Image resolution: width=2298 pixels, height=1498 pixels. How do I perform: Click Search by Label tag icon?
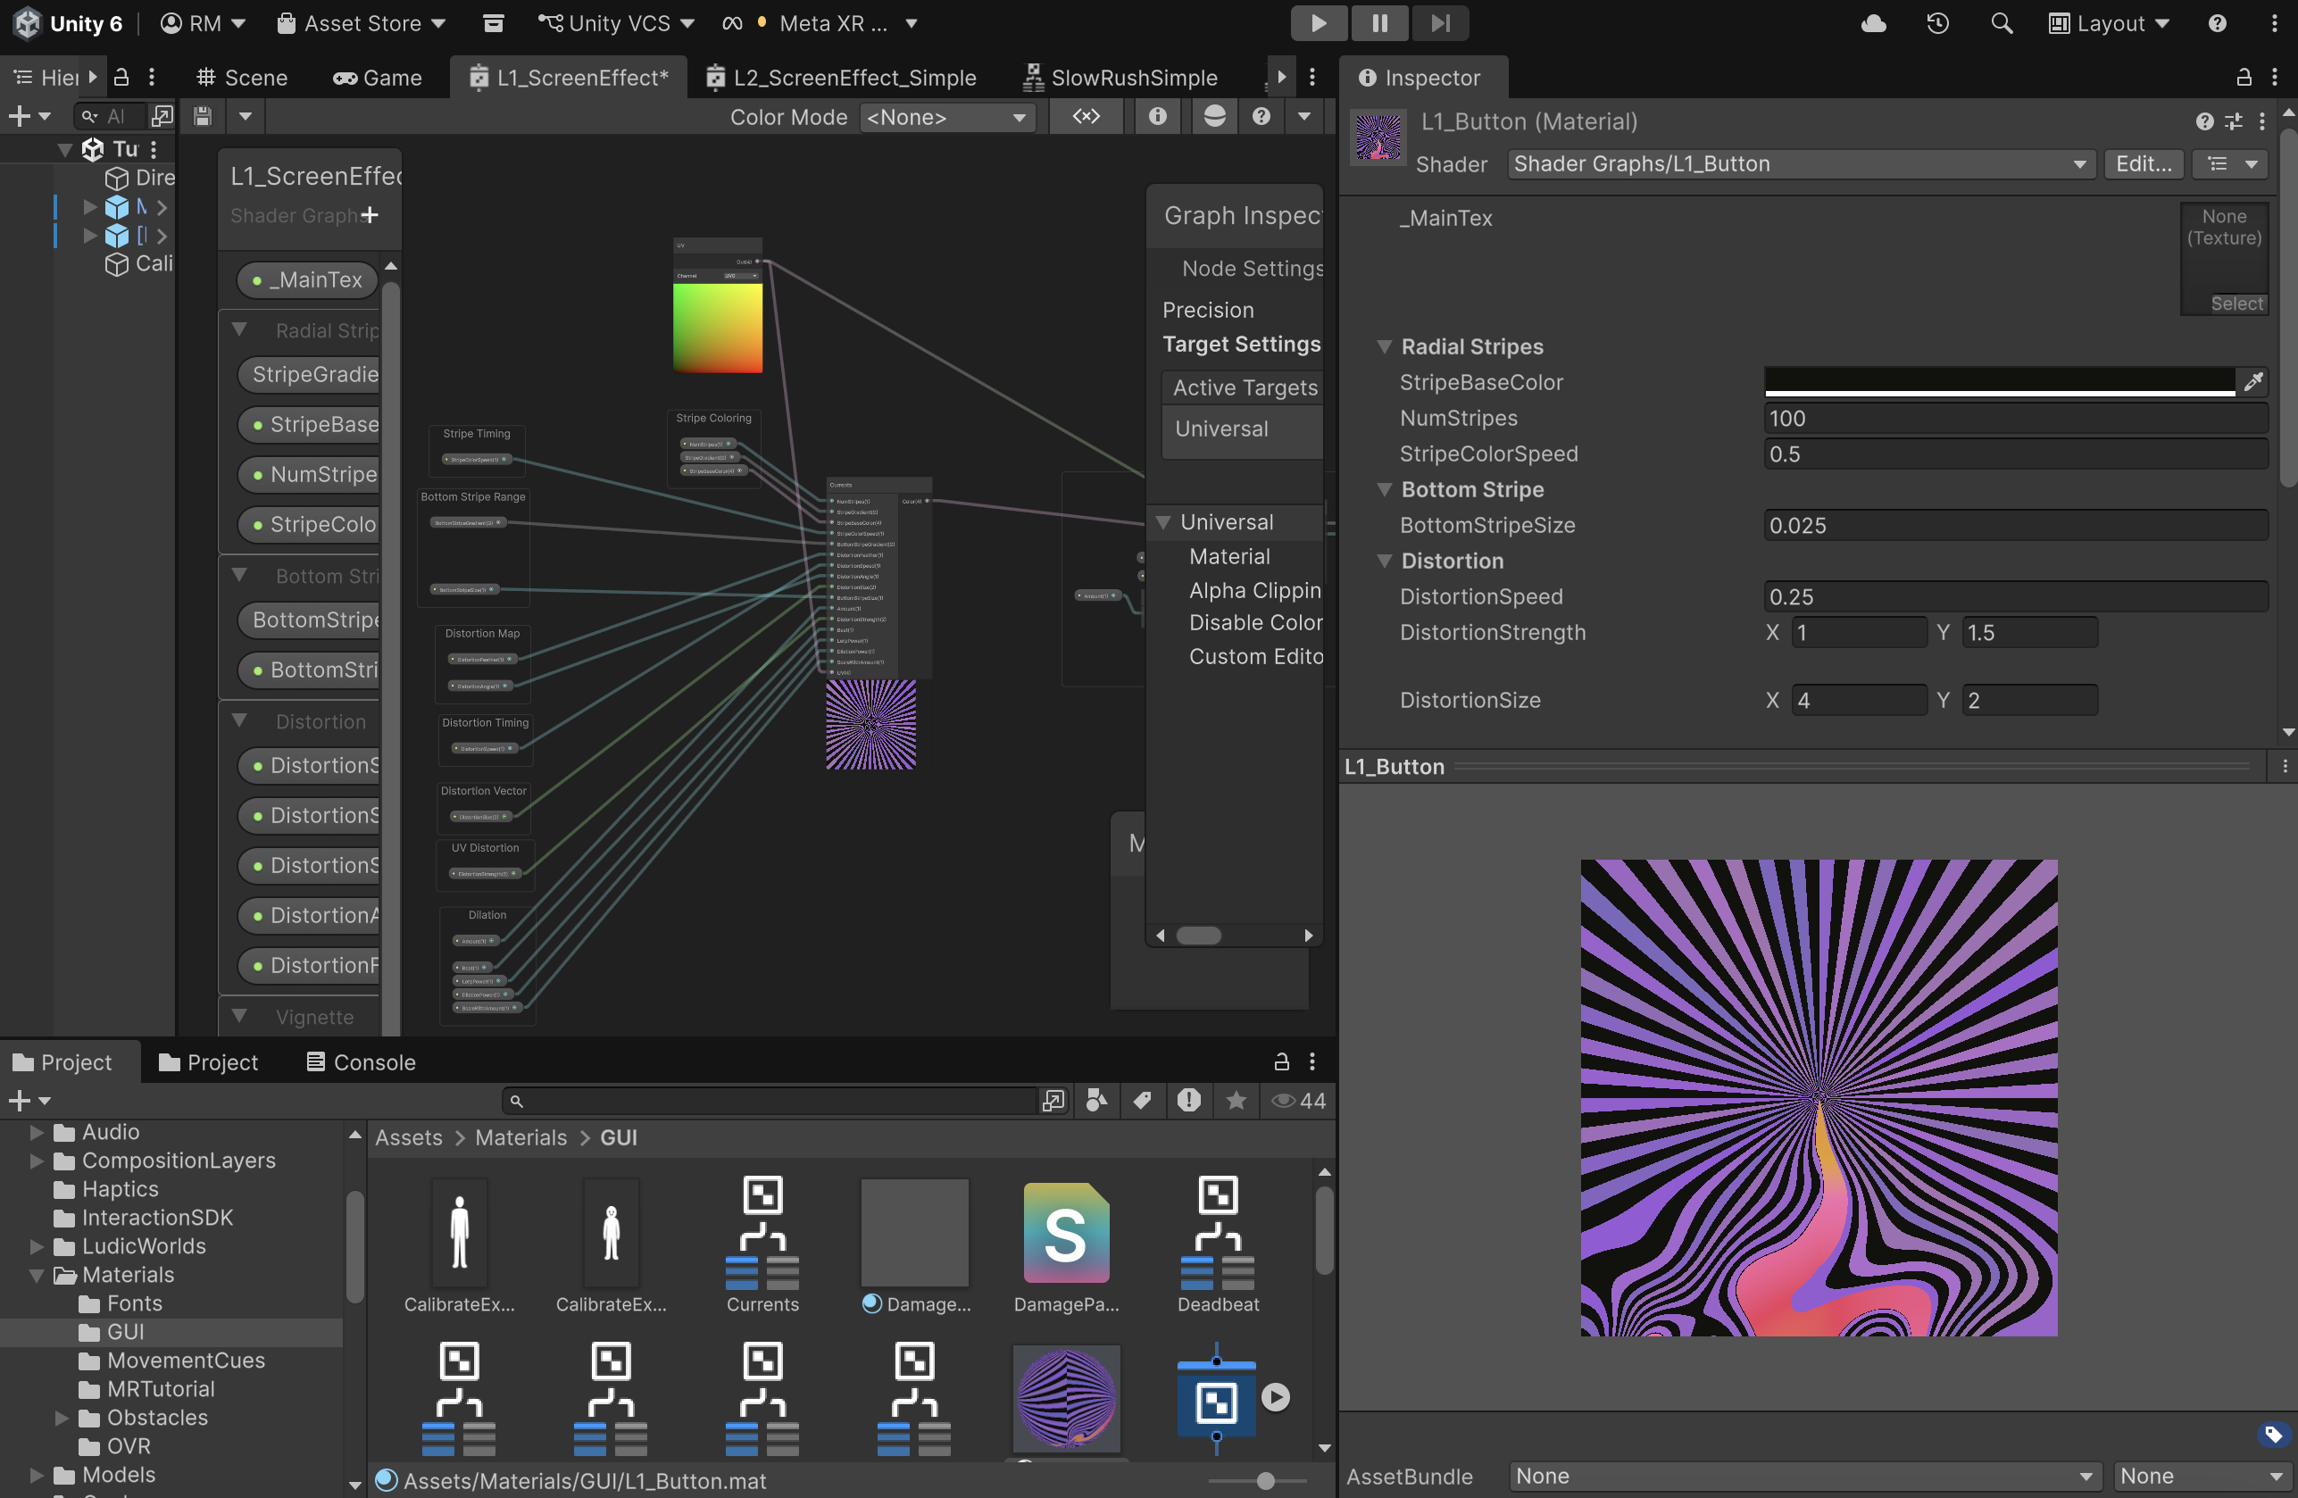(1142, 1101)
